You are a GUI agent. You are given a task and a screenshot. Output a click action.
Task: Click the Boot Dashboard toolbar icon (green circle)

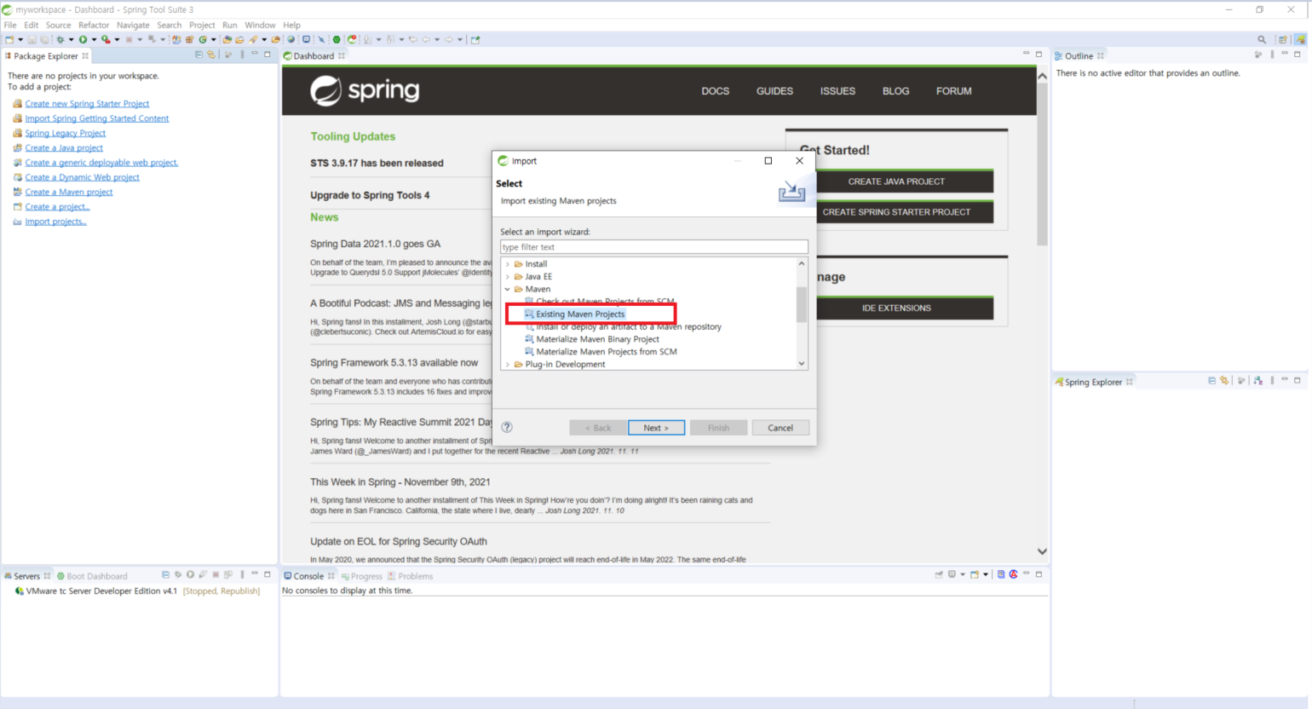[x=337, y=39]
